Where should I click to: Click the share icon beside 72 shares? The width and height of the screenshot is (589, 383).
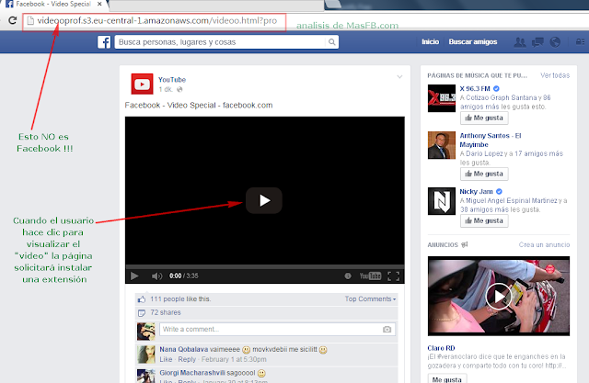(x=142, y=312)
